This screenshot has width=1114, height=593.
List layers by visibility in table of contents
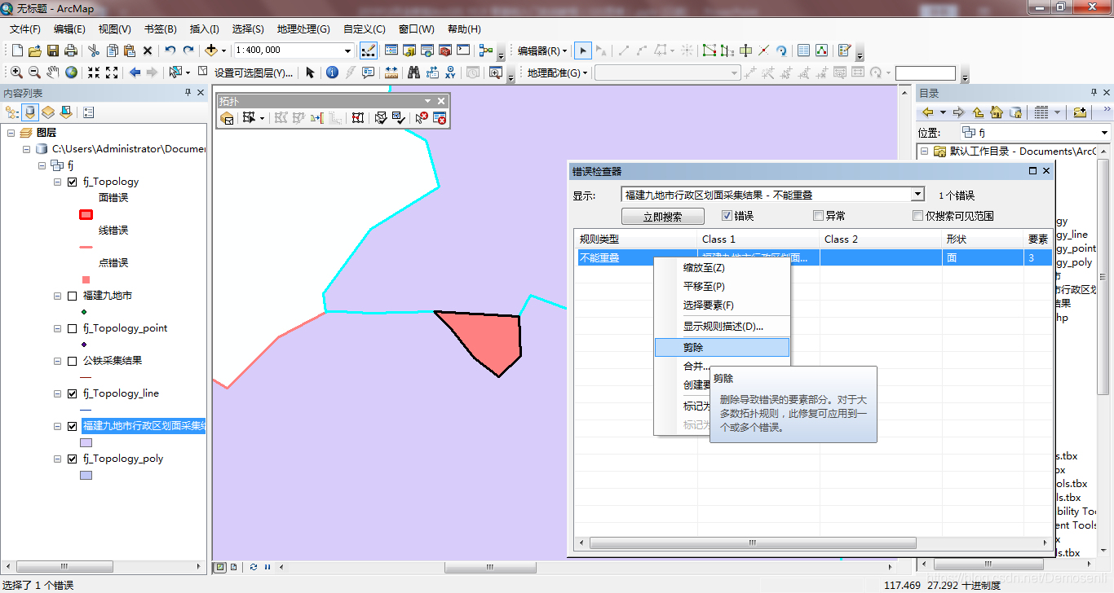click(x=48, y=112)
